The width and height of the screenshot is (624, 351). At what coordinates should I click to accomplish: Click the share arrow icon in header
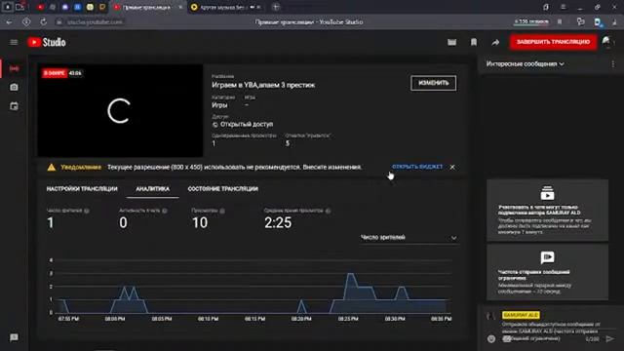pyautogui.click(x=495, y=42)
